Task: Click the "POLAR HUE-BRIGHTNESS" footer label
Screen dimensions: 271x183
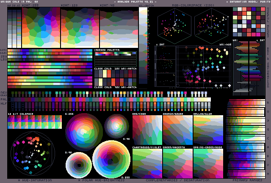Action: [x=103, y=180]
